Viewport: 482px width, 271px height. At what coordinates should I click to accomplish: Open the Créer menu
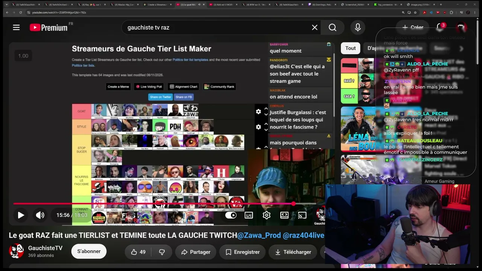pyautogui.click(x=413, y=27)
